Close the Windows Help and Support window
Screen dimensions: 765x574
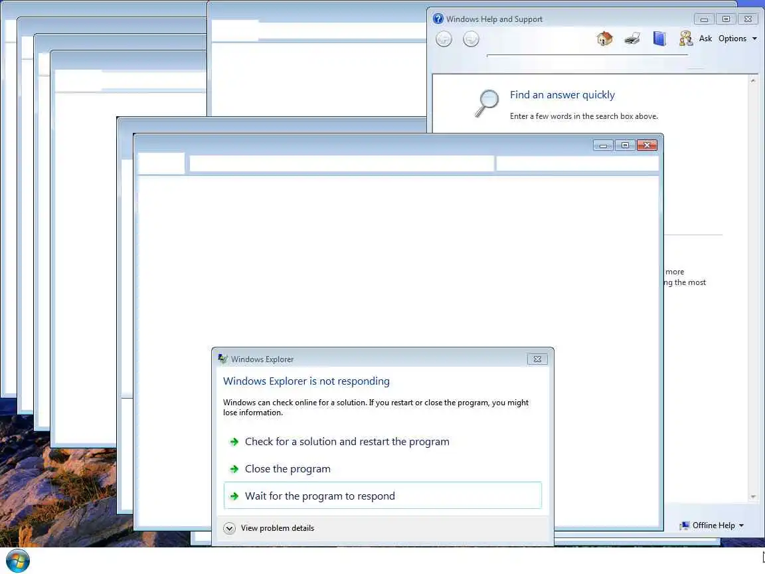(x=748, y=19)
